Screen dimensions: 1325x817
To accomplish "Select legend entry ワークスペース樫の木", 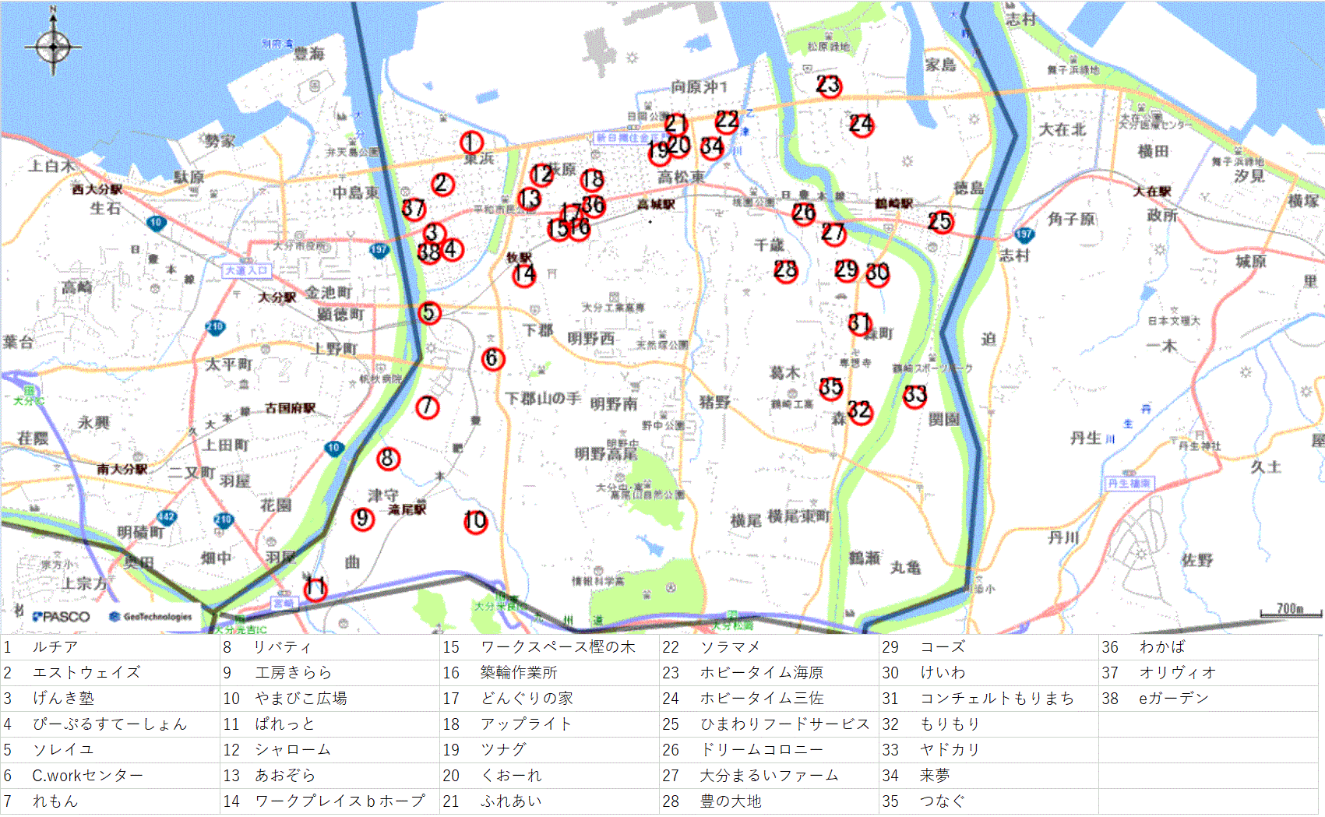I will pos(558,646).
